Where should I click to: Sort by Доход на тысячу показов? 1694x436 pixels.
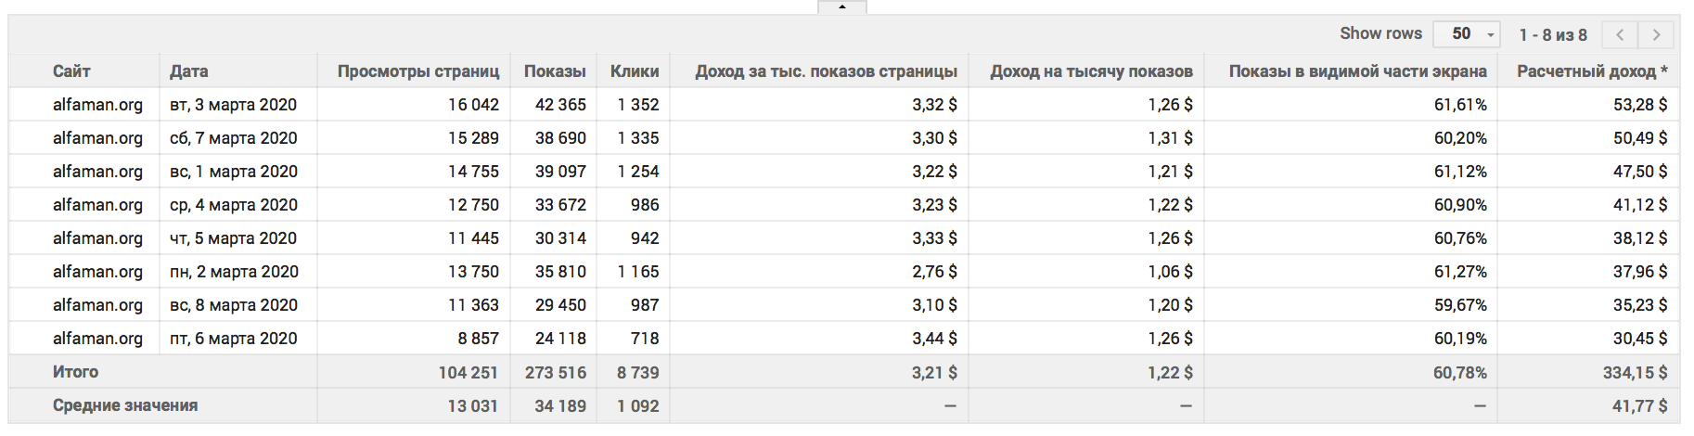[x=1092, y=71]
